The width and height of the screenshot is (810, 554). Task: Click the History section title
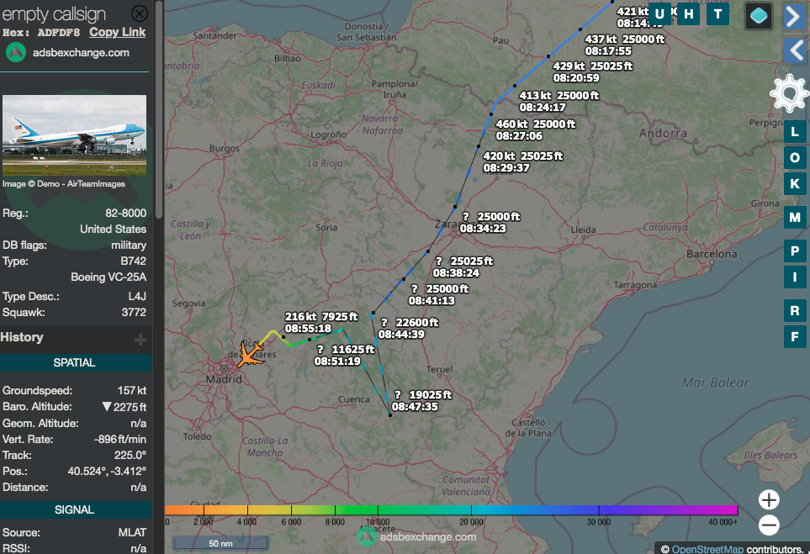click(22, 337)
